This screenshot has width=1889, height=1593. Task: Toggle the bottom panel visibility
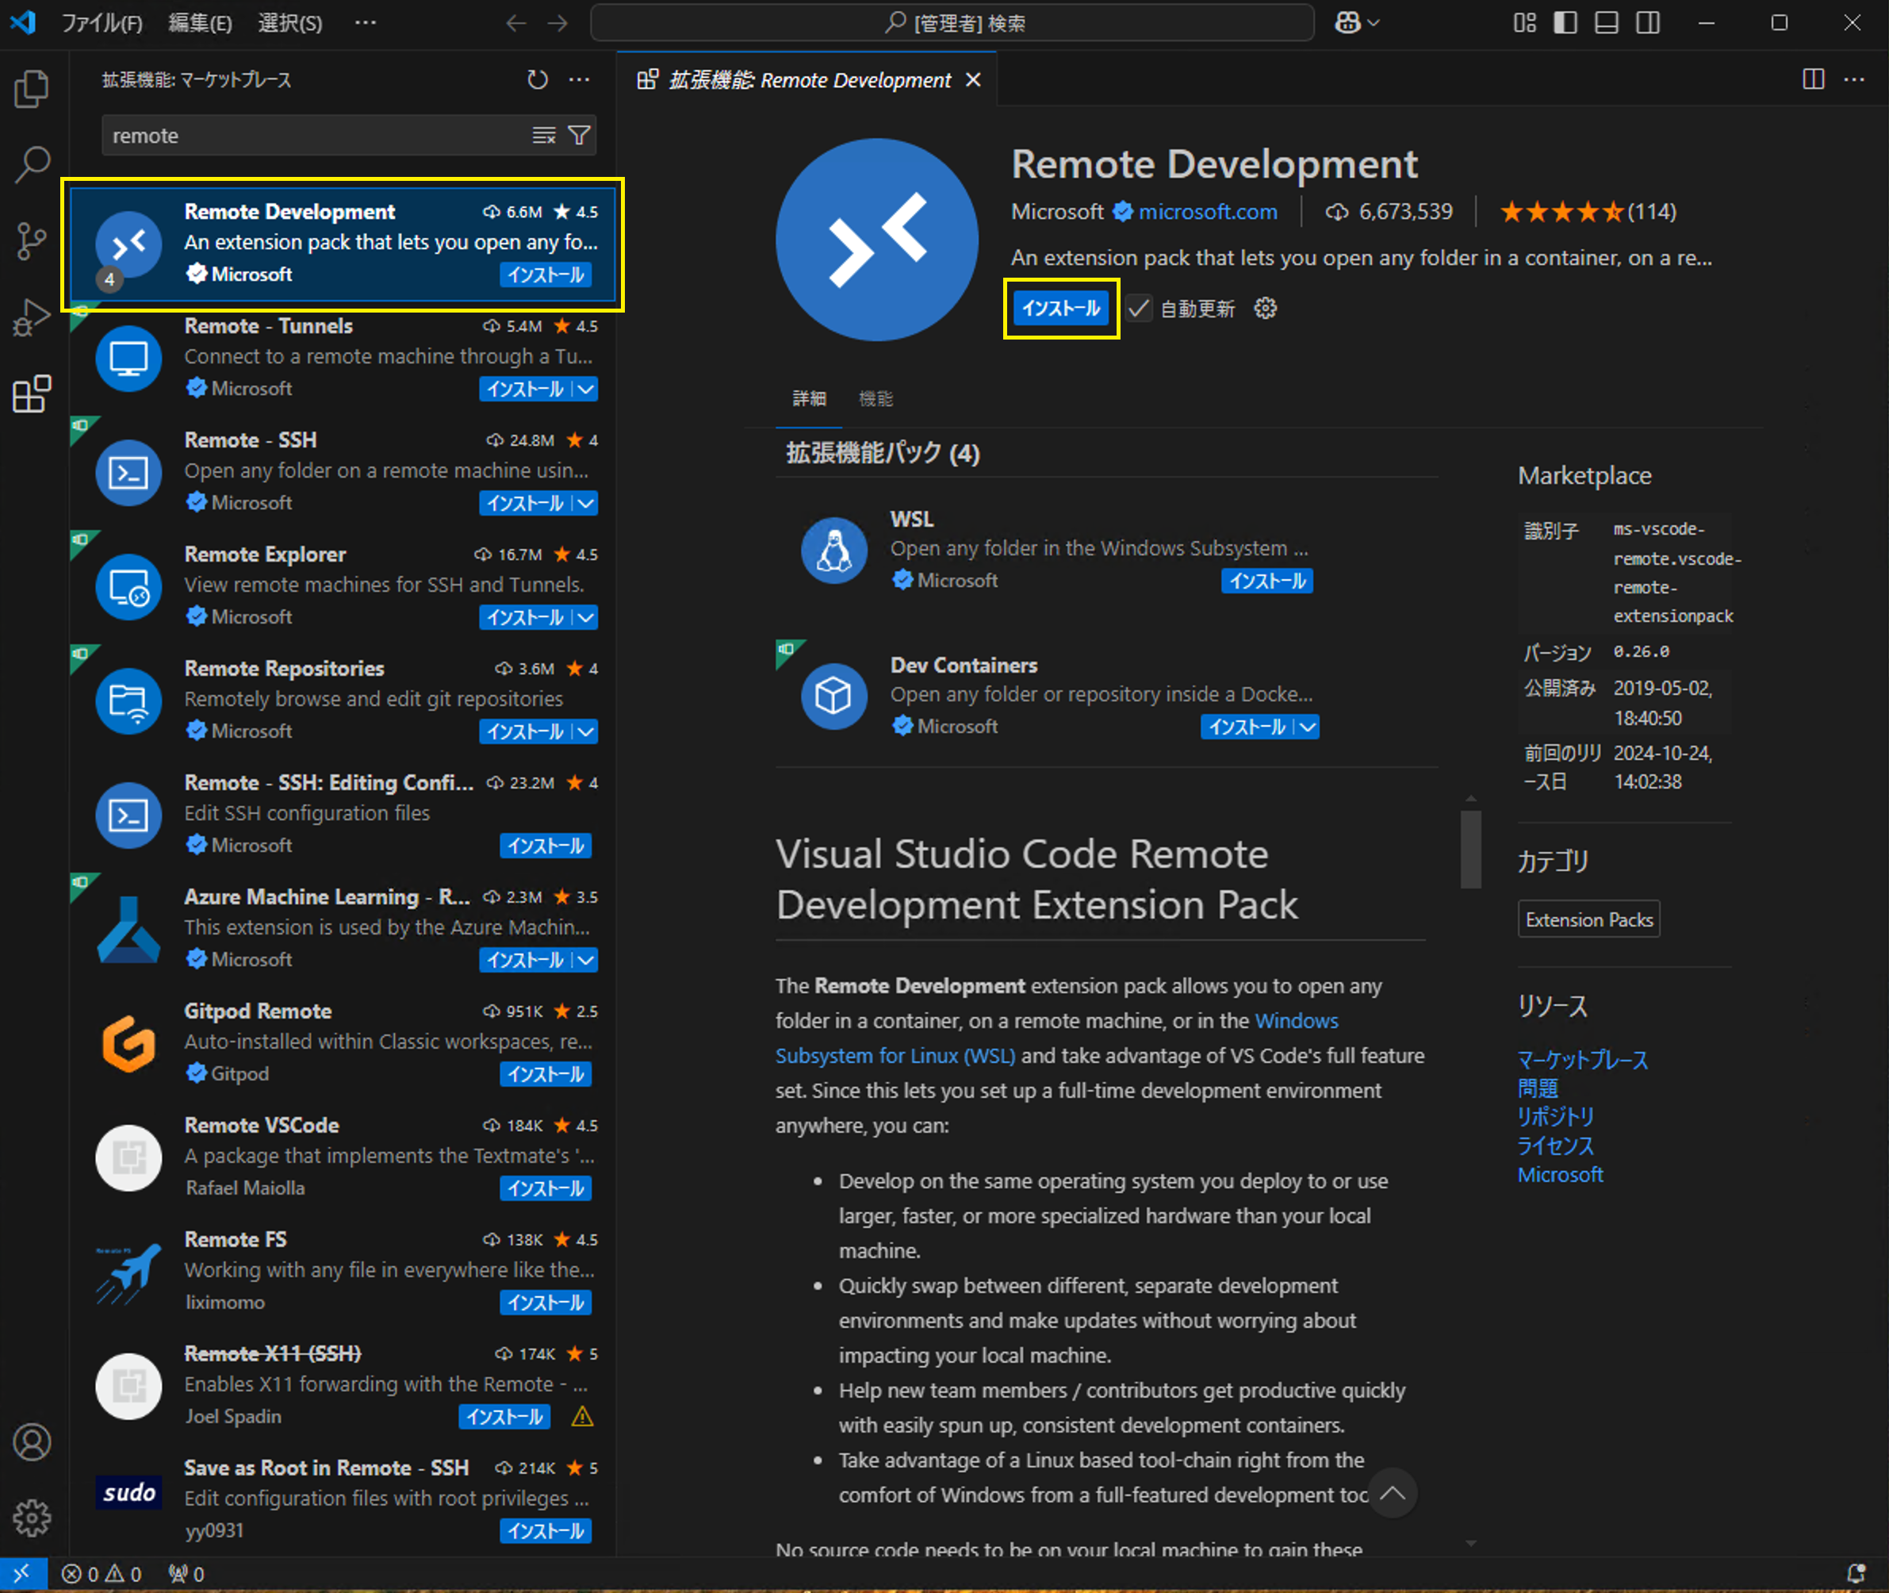(1607, 22)
